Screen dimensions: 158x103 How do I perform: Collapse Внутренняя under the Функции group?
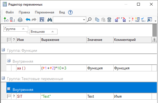coord(9,61)
